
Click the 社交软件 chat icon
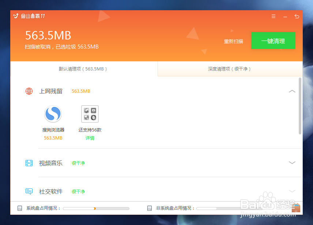[29, 191]
